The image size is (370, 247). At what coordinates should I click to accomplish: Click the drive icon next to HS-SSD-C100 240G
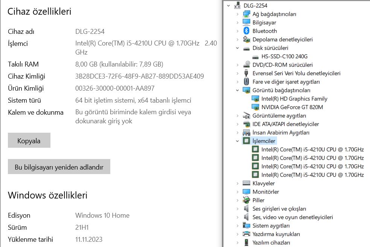pos(255,57)
